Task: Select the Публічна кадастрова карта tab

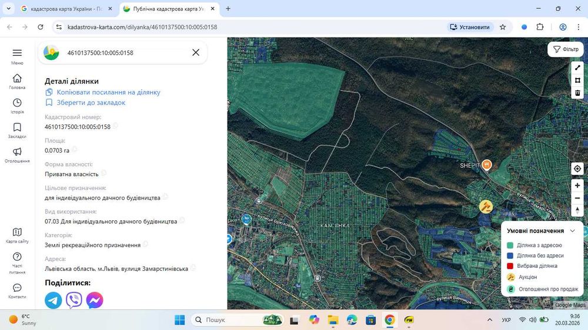Action: [169, 9]
